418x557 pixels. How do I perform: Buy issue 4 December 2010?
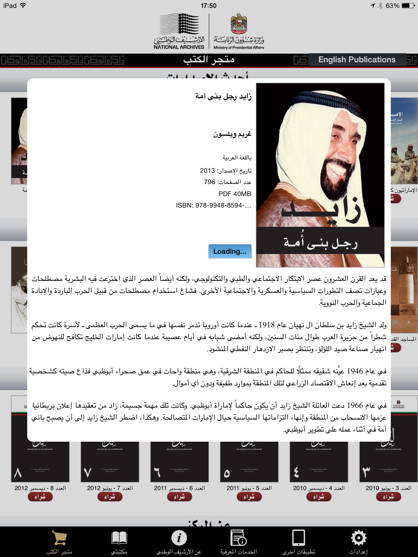(x=319, y=497)
